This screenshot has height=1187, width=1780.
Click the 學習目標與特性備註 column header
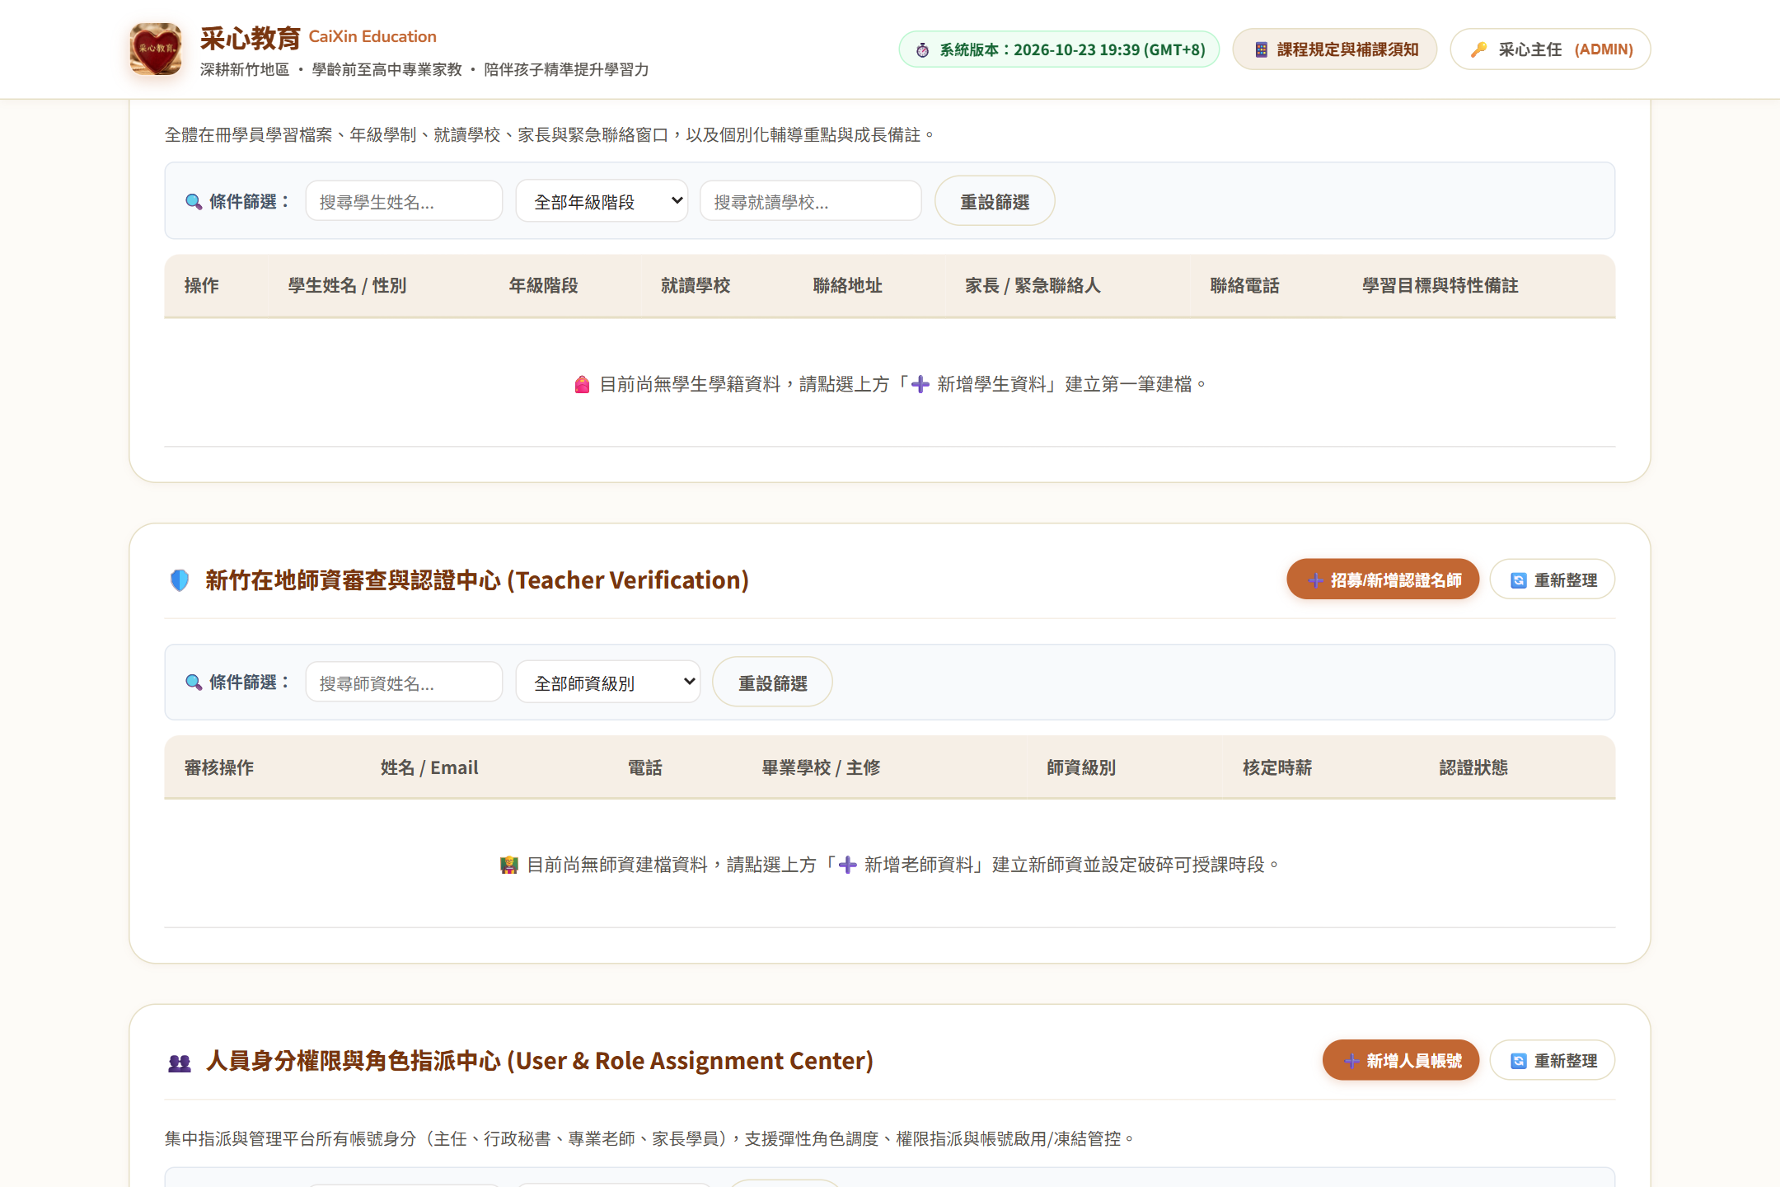click(1440, 285)
